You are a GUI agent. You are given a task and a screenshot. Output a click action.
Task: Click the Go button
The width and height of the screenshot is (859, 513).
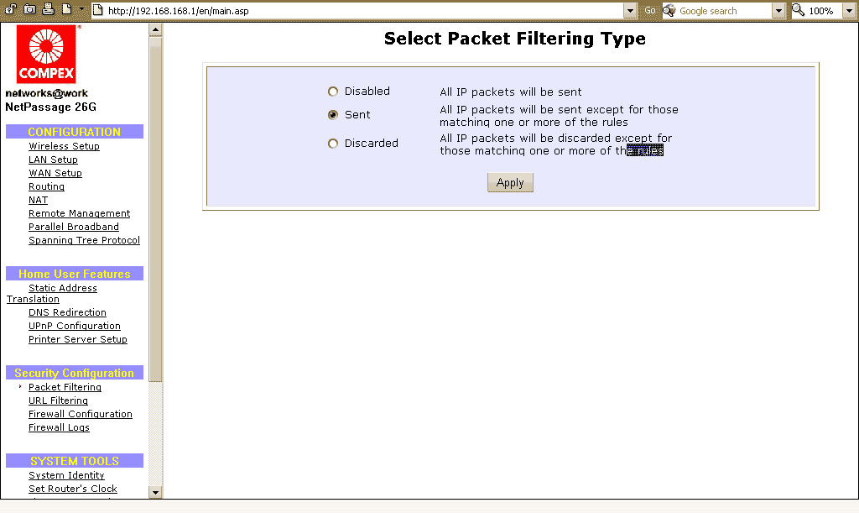point(650,11)
